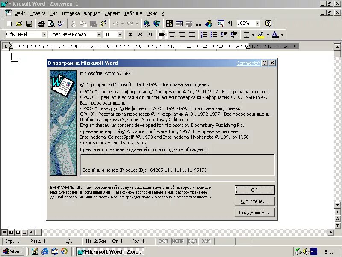Expand the undo history dropdown arrow
This screenshot has height=257, width=342.
(122, 24)
